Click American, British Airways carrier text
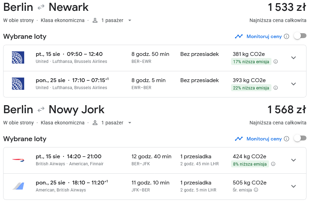Screen dimensions: 310x203 [61, 190]
